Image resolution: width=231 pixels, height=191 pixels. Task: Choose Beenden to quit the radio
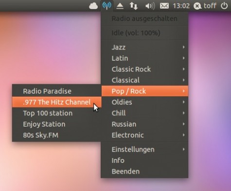point(144,172)
